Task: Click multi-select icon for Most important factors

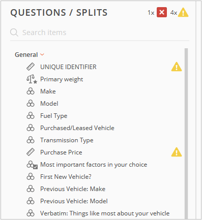Action: (32, 165)
